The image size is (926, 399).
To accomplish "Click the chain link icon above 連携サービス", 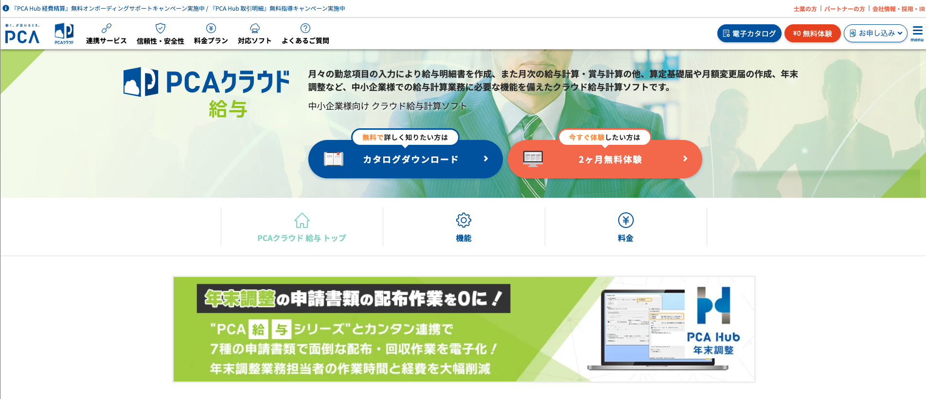I will pos(107,28).
